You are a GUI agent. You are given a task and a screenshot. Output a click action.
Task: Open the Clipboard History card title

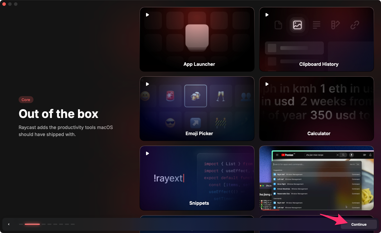[x=319, y=64]
